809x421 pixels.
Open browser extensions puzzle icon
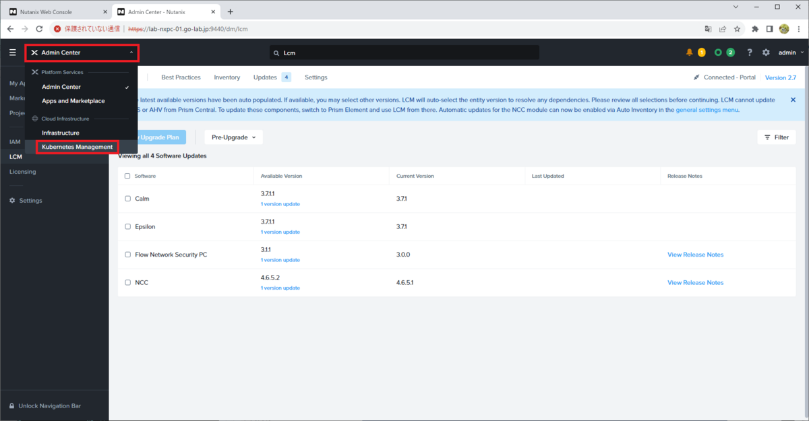(x=755, y=29)
